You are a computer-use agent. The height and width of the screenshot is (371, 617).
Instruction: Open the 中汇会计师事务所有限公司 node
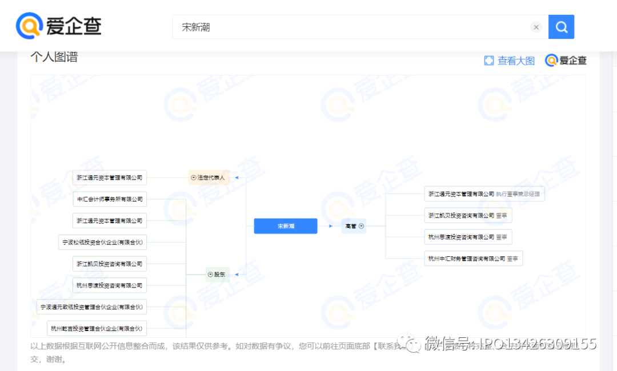pyautogui.click(x=110, y=199)
